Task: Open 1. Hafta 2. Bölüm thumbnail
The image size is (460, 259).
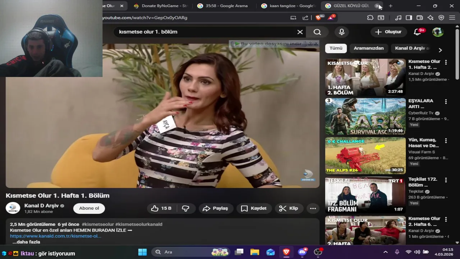Action: click(x=365, y=77)
